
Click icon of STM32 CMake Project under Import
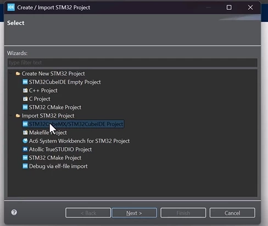coord(25,157)
